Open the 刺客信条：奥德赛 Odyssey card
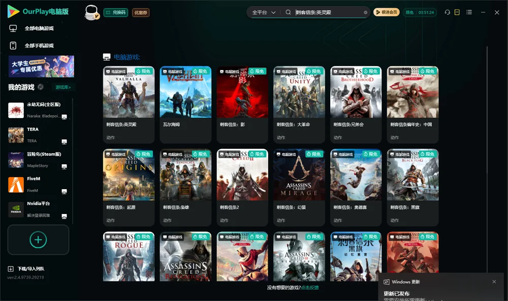The image size is (508, 301). pyautogui.click(x=356, y=188)
